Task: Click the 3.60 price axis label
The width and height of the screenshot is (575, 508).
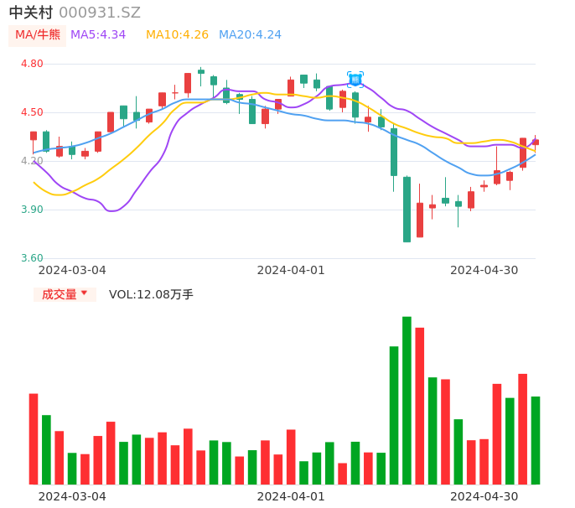Action: click(32, 258)
